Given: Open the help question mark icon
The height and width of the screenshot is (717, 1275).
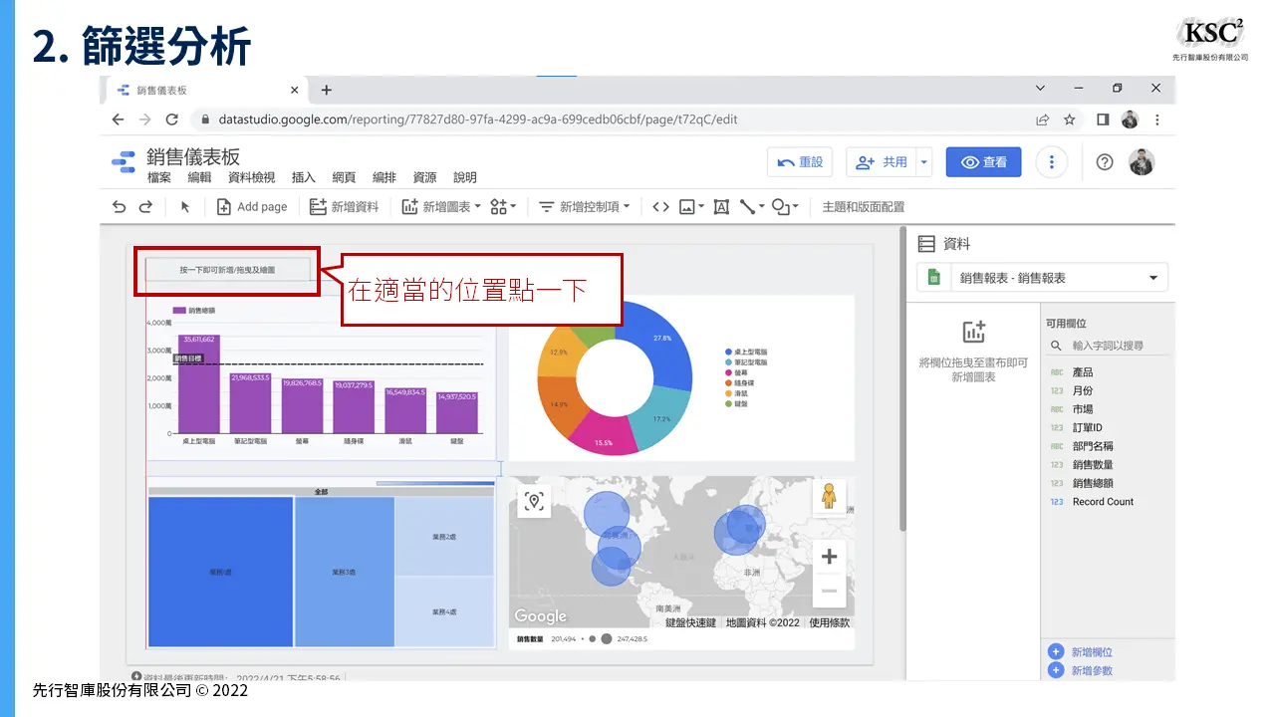Looking at the screenshot, I should (x=1104, y=162).
